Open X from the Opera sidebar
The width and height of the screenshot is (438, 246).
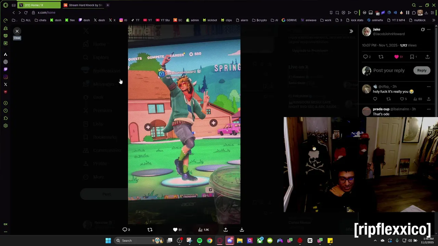pos(5,84)
